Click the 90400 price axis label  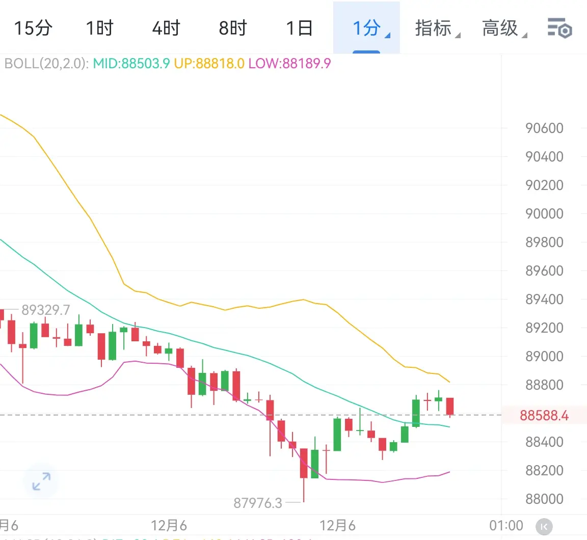544,156
